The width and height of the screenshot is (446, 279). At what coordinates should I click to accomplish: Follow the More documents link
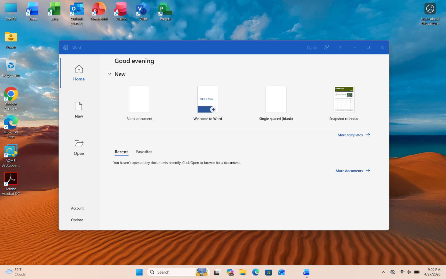(x=353, y=171)
